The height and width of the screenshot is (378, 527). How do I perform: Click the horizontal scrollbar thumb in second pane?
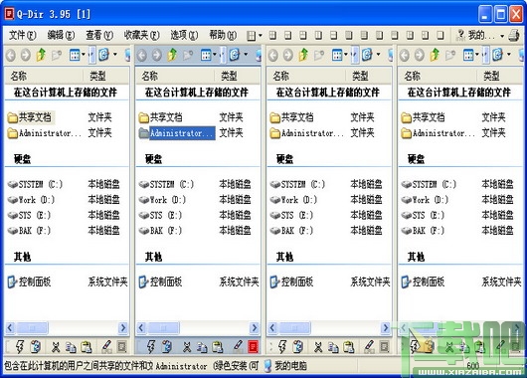pyautogui.click(x=164, y=328)
